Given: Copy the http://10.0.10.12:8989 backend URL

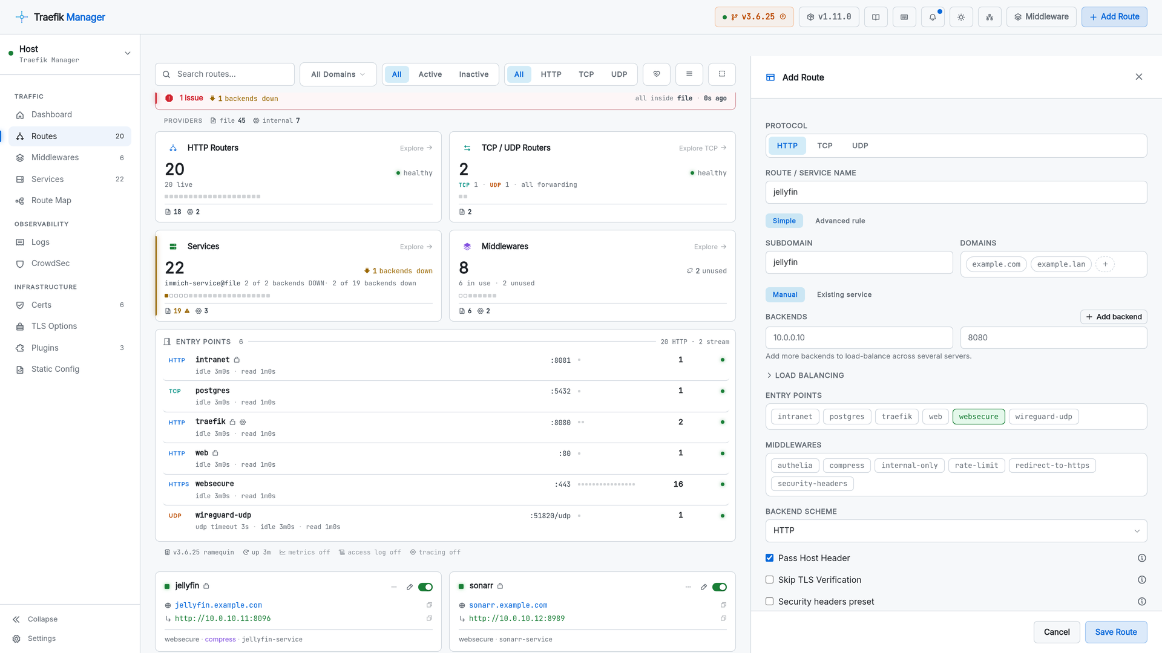Looking at the screenshot, I should 723,619.
